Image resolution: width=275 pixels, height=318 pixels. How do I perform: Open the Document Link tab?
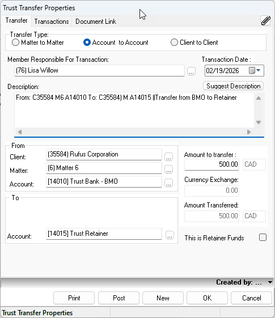[x=96, y=22]
